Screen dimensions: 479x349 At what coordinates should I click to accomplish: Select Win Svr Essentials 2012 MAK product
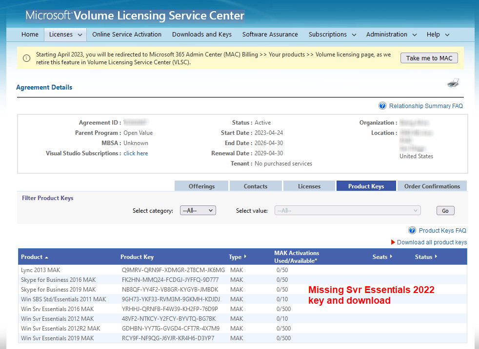[x=58, y=319]
